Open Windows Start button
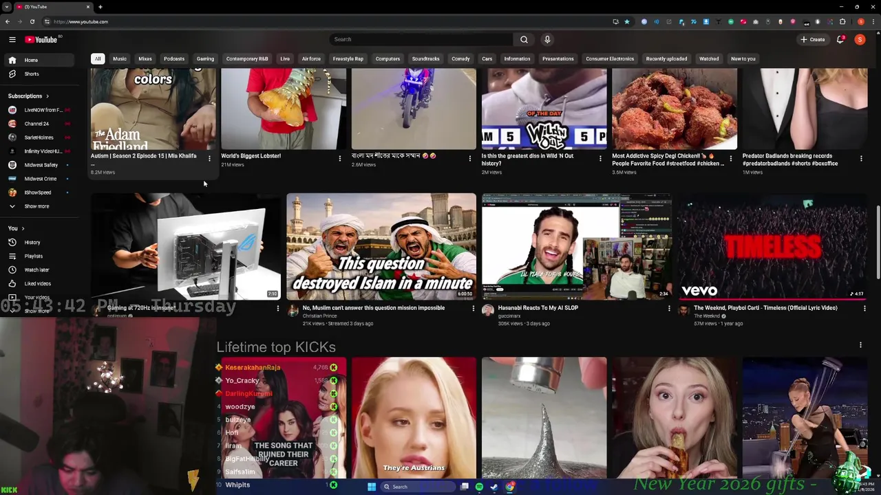The image size is (881, 495). (x=372, y=487)
